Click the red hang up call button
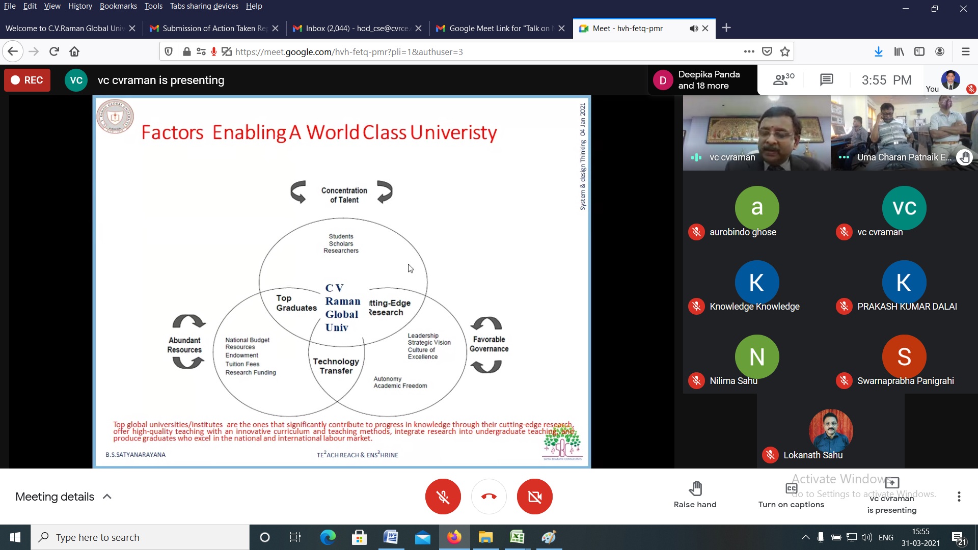This screenshot has height=550, width=978. (x=488, y=497)
